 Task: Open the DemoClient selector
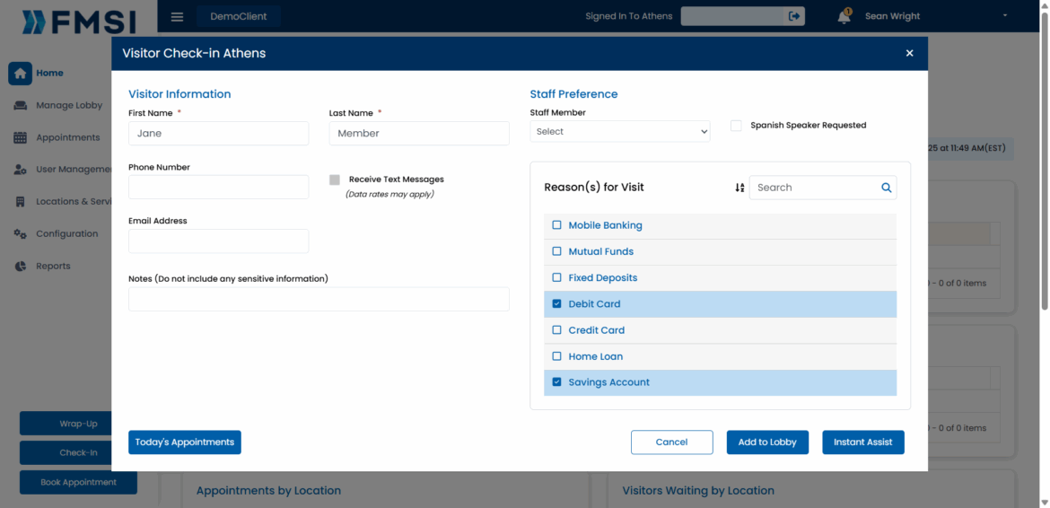point(238,17)
